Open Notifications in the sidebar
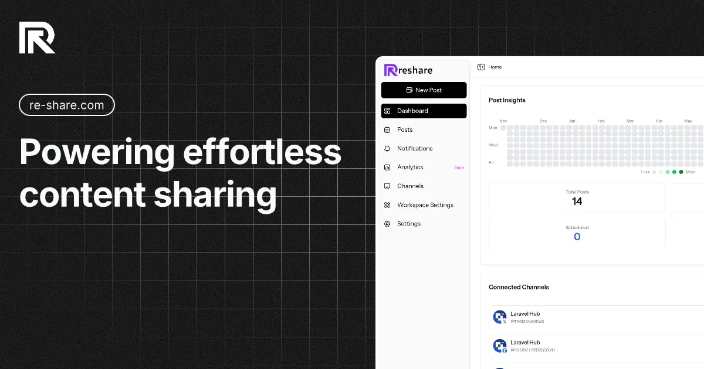 pos(424,148)
